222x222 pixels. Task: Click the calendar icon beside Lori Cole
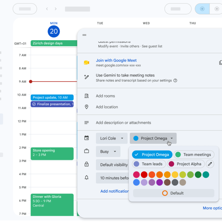pos(87,138)
